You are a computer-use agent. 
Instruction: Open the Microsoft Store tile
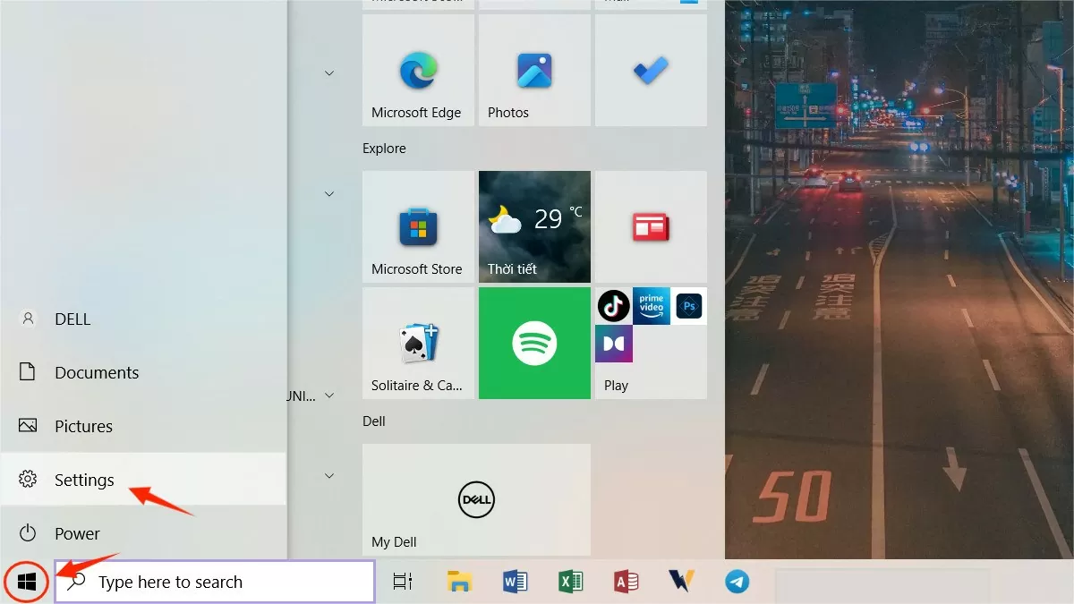click(x=417, y=226)
